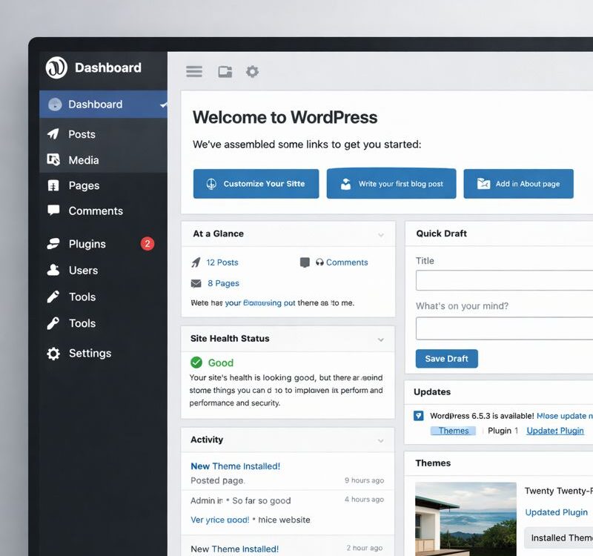Click the Users icon in sidebar
This screenshot has width=593, height=556.
[x=53, y=271]
